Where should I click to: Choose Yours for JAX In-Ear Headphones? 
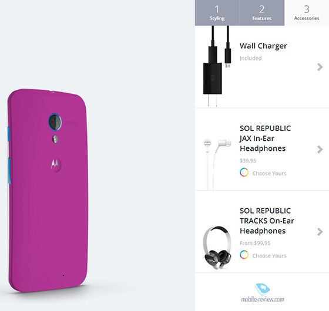click(269, 173)
